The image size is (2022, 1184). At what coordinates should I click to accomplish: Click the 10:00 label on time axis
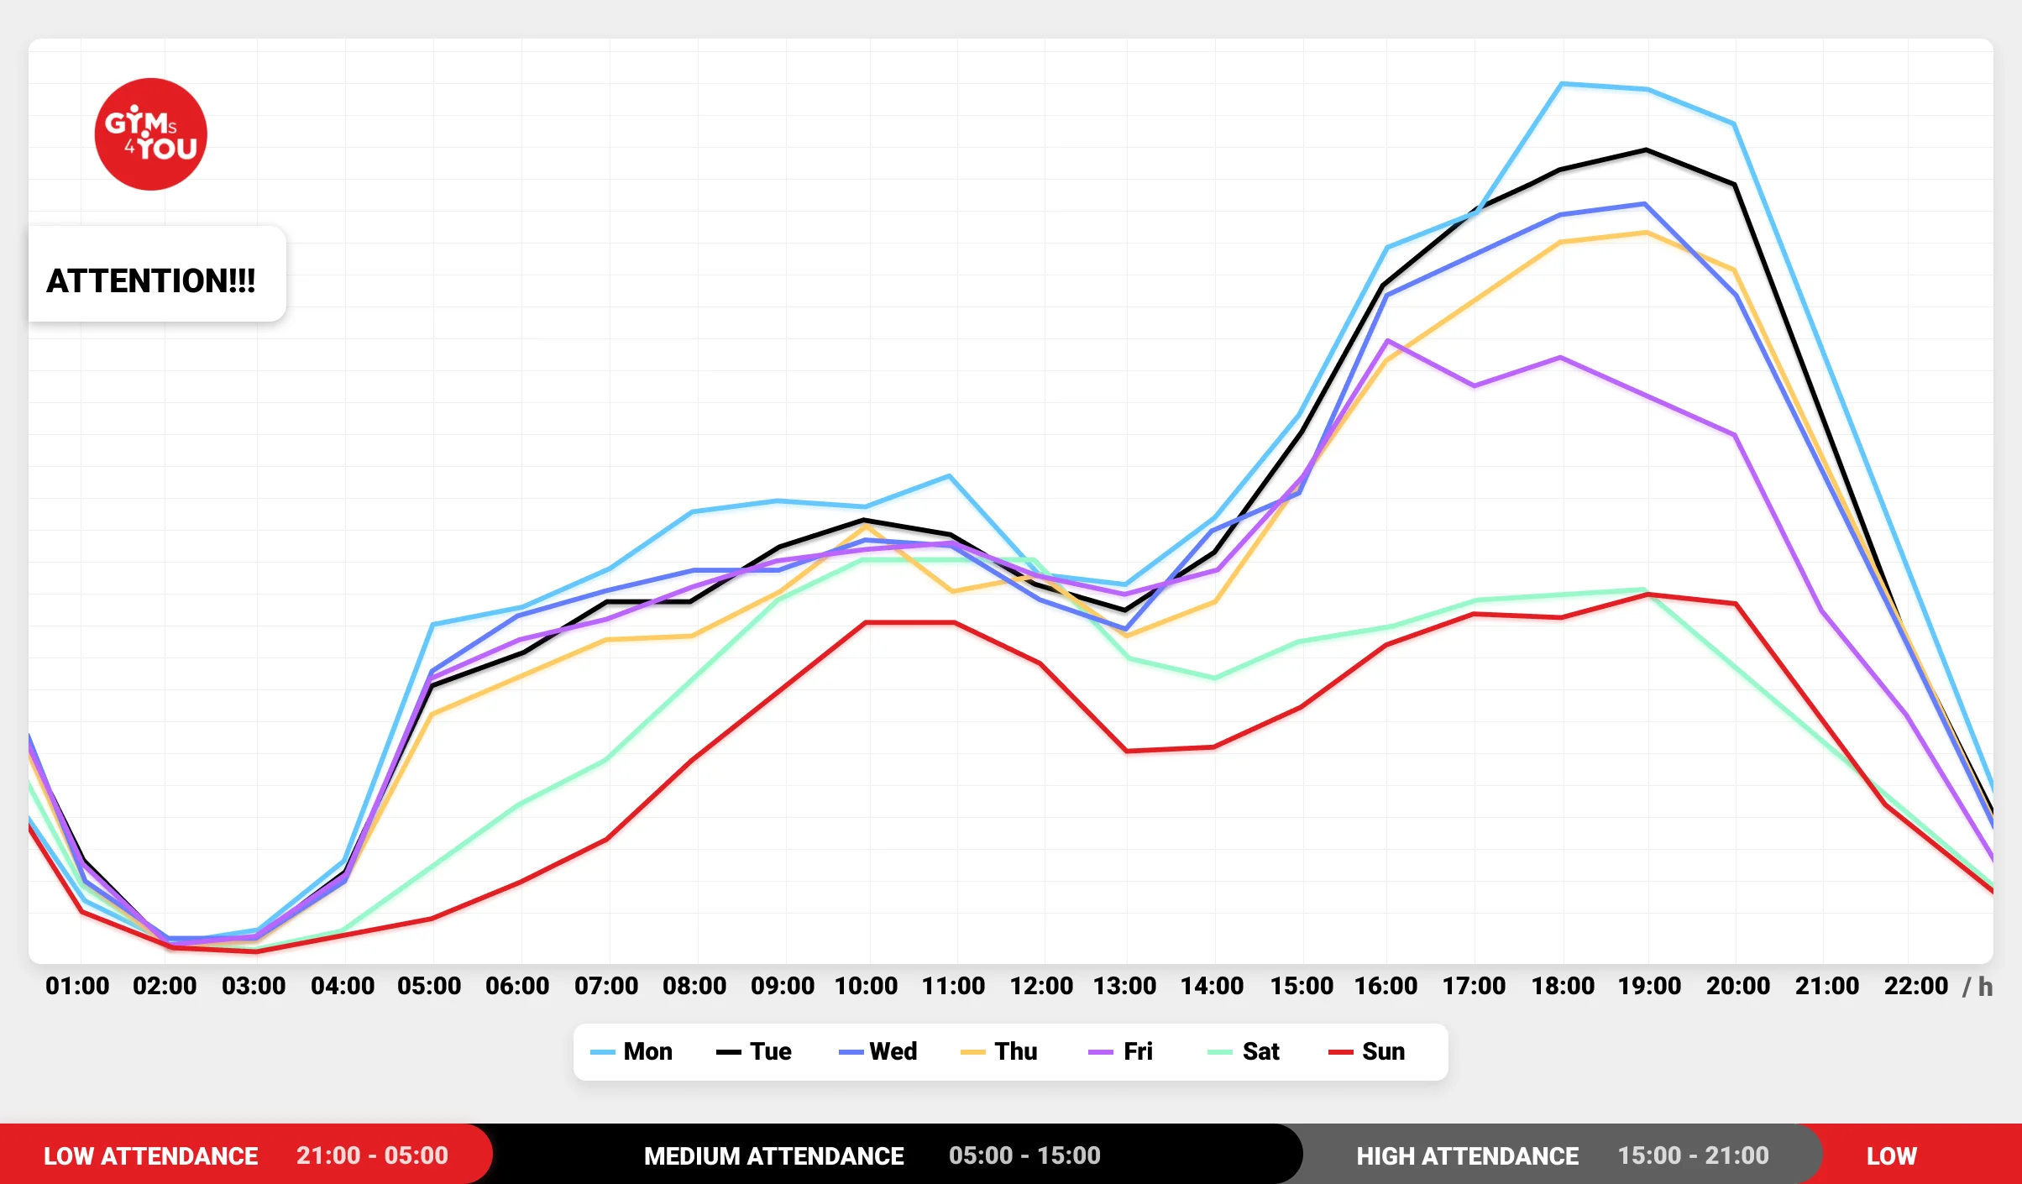[x=866, y=986]
